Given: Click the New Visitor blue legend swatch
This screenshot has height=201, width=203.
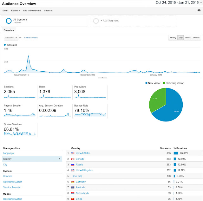Looking at the screenshot, I should 147,83.
